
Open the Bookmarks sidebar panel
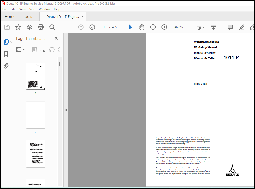pos(6,54)
